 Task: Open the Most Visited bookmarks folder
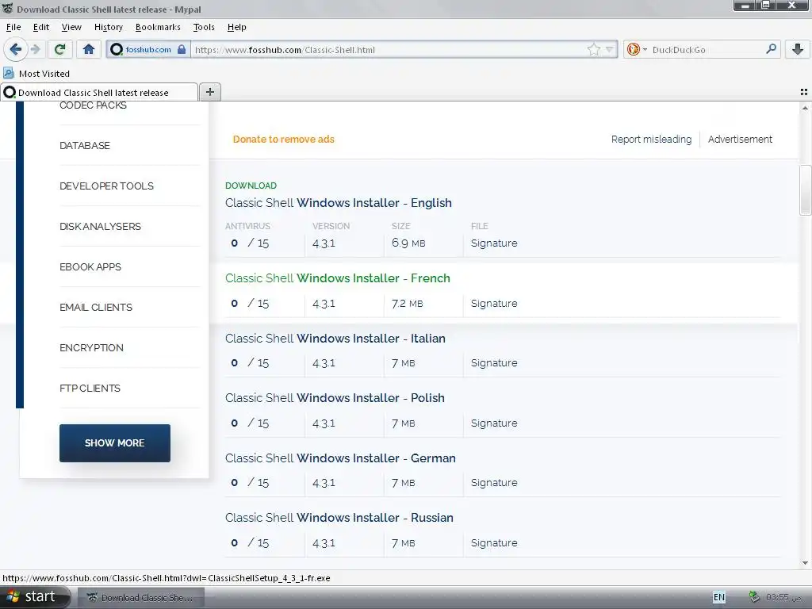tap(36, 73)
